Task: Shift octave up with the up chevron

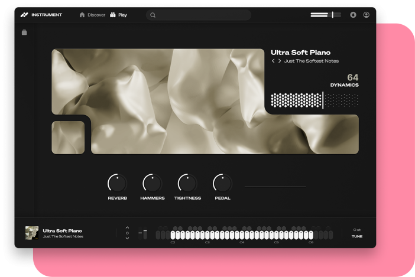Action: point(127,227)
